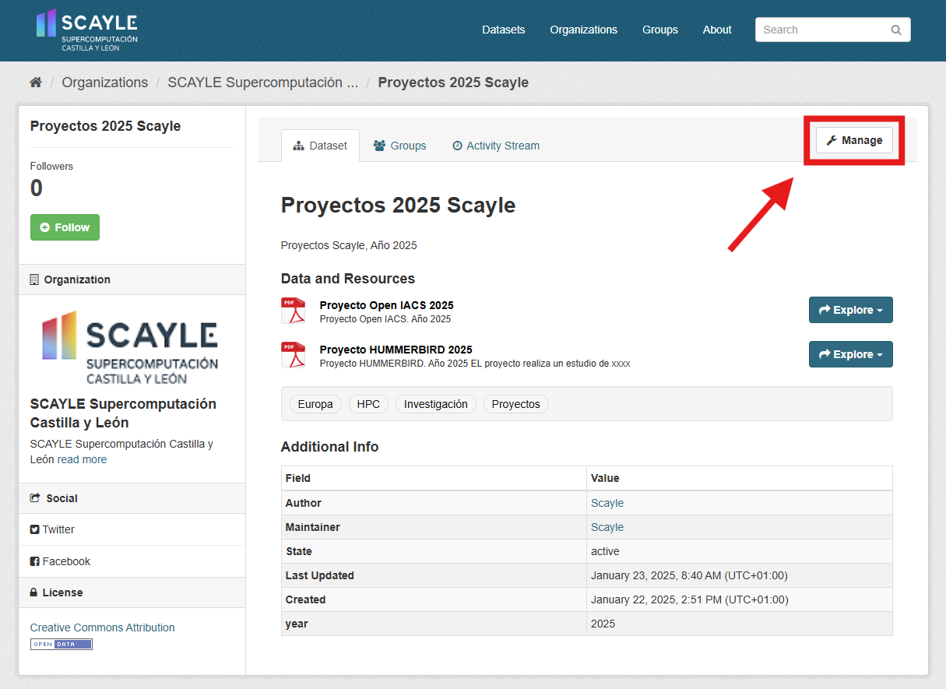Switch to the Groups tab
946x689 pixels.
pyautogui.click(x=400, y=146)
